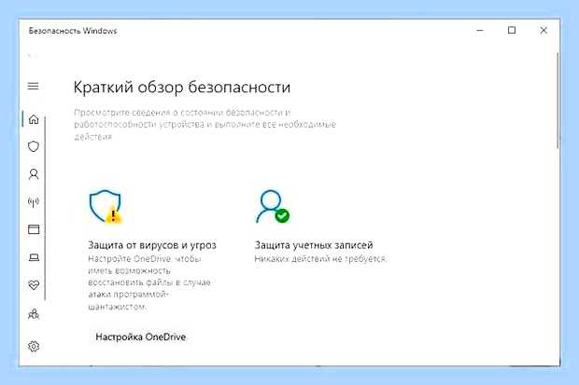579x385 pixels.
Task: Open the hamburger navigation menu
Action: pos(34,87)
